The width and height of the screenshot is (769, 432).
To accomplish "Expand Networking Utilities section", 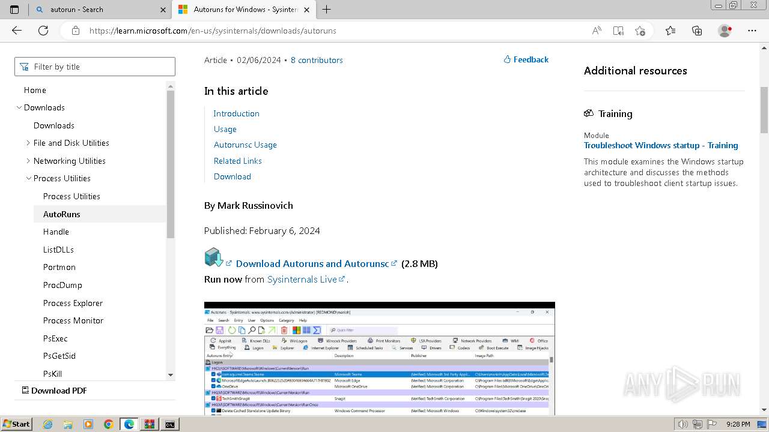I will click(x=28, y=161).
